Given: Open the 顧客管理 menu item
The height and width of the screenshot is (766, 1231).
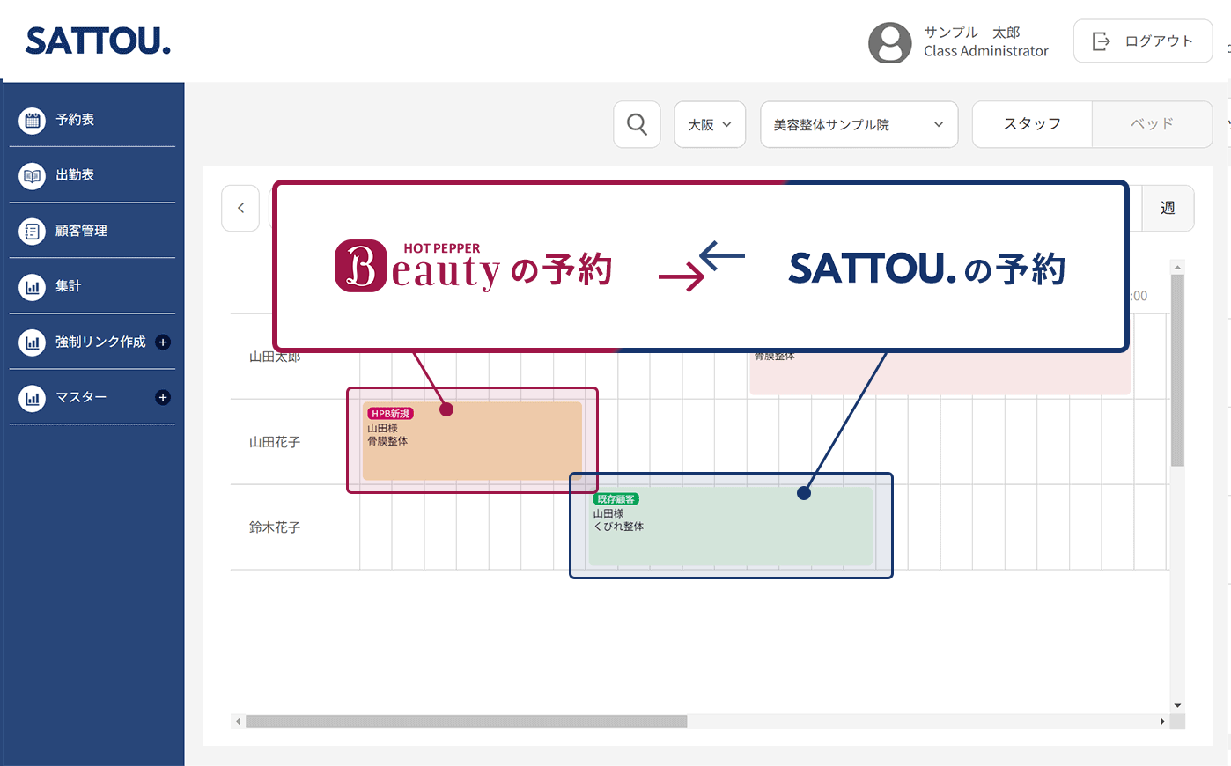Looking at the screenshot, I should pos(81,231).
